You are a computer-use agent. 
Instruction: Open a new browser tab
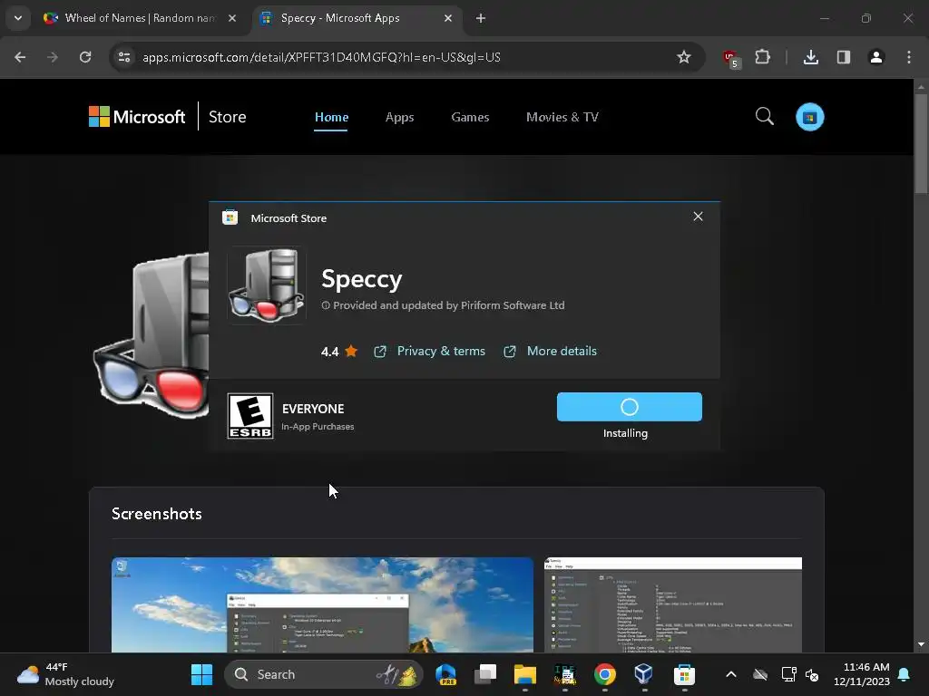pyautogui.click(x=481, y=18)
